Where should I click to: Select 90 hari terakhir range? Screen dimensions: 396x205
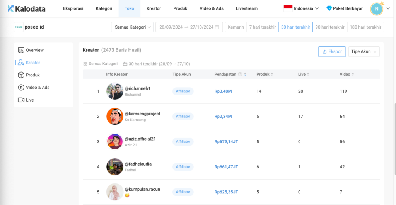[x=330, y=27]
